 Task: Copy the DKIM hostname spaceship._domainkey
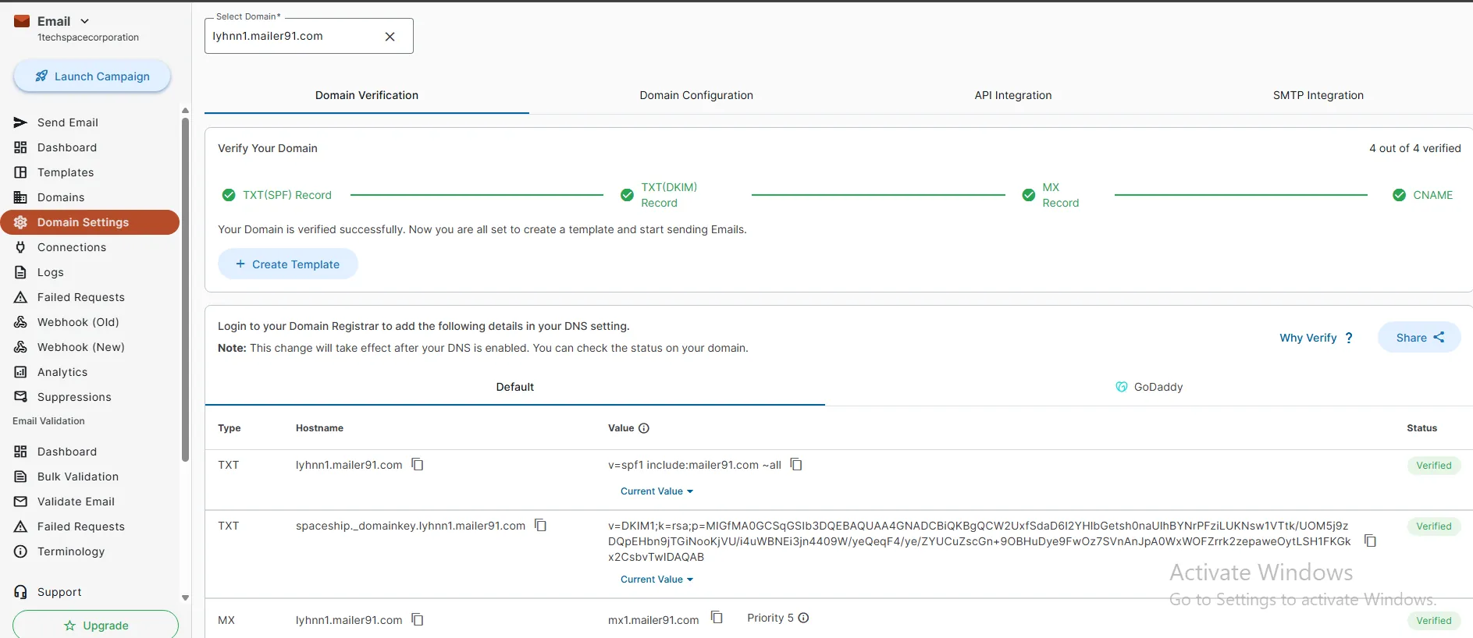(540, 526)
